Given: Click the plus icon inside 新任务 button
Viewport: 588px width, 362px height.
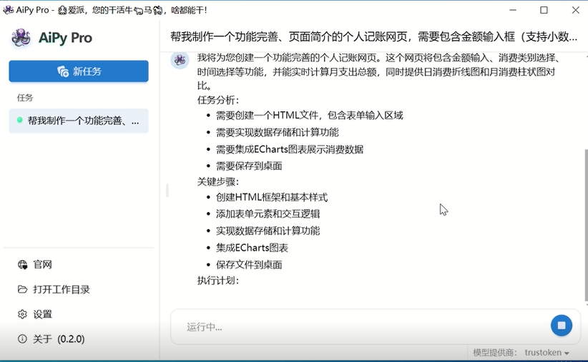Looking at the screenshot, I should click(x=63, y=71).
